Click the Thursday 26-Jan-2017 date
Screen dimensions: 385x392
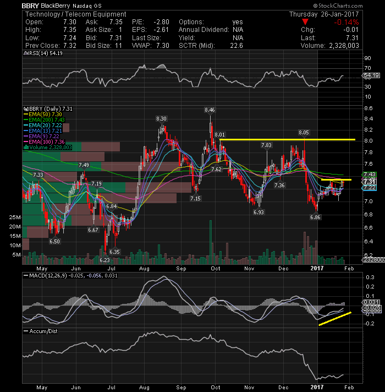coord(324,14)
